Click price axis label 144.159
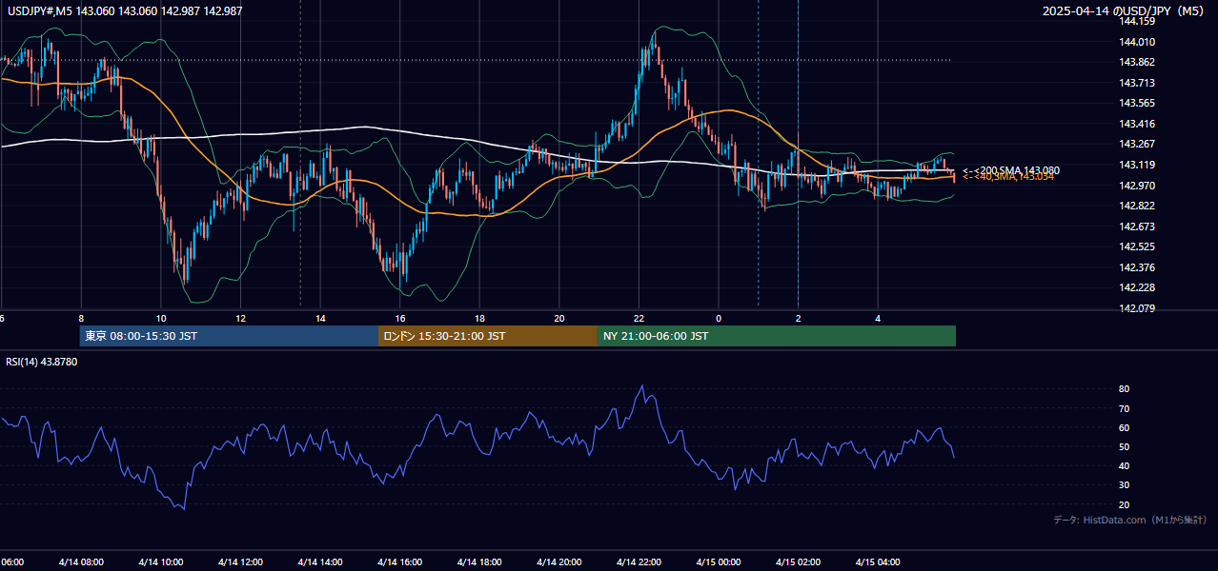This screenshot has height=571, width=1218. coord(1138,21)
